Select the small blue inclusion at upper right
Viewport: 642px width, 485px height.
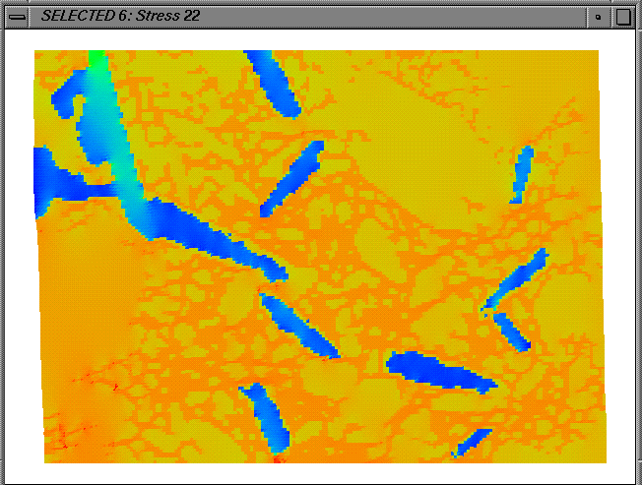[x=522, y=172]
